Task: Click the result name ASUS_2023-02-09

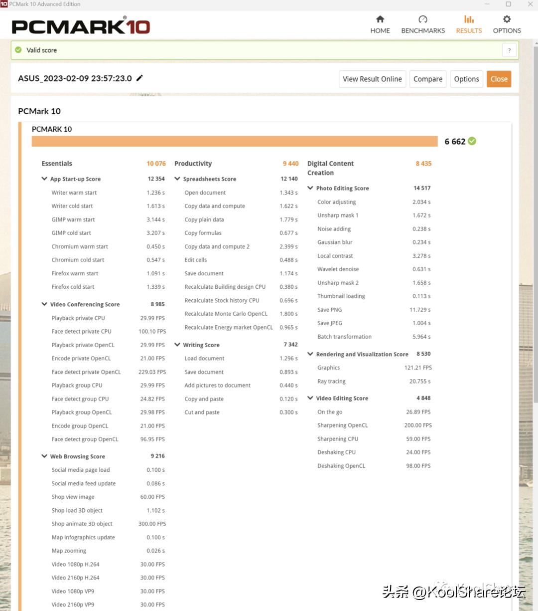Action: (x=75, y=78)
